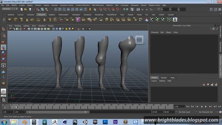Open the Animation menu set dropdown

point(10,9)
